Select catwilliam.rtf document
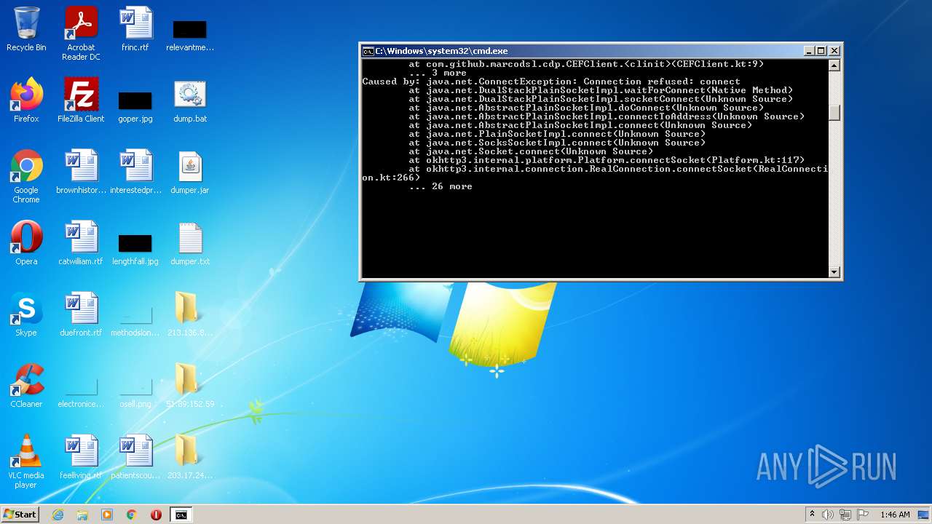This screenshot has height=524, width=932. point(81,243)
